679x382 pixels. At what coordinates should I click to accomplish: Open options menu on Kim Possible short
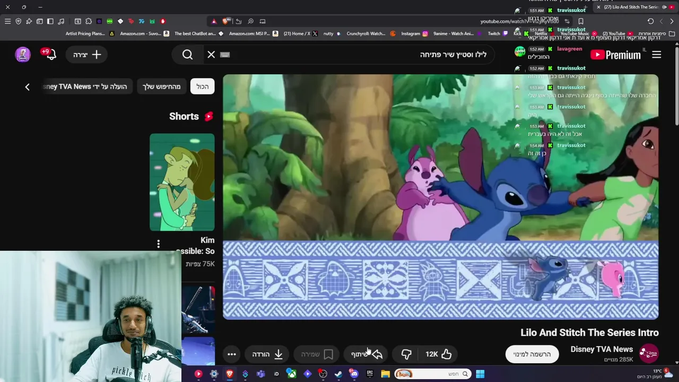coord(158,244)
